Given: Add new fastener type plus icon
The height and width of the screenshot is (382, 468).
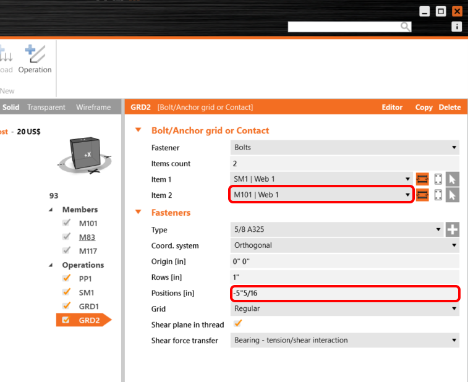Looking at the screenshot, I should [x=452, y=229].
